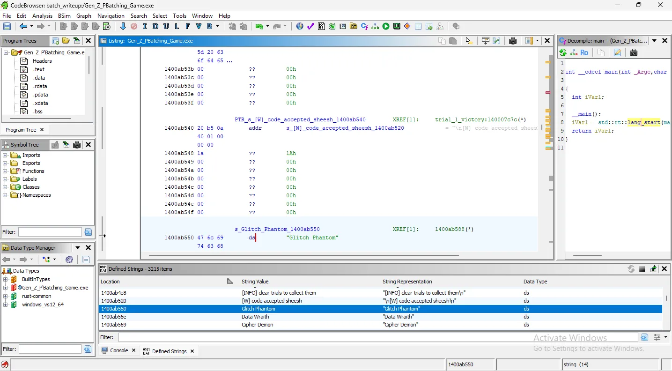Navigate back using the left arrow icon
The width and height of the screenshot is (672, 371).
[x=23, y=26]
